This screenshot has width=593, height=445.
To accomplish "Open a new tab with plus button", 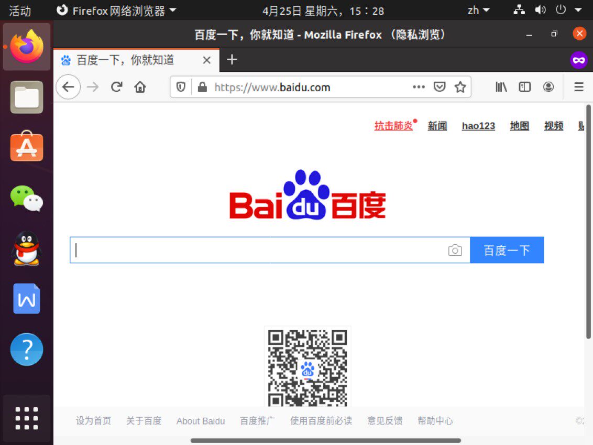I will [x=232, y=59].
